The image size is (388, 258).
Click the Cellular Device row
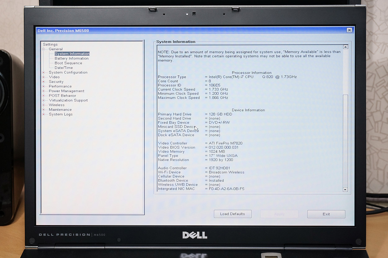(x=189, y=176)
